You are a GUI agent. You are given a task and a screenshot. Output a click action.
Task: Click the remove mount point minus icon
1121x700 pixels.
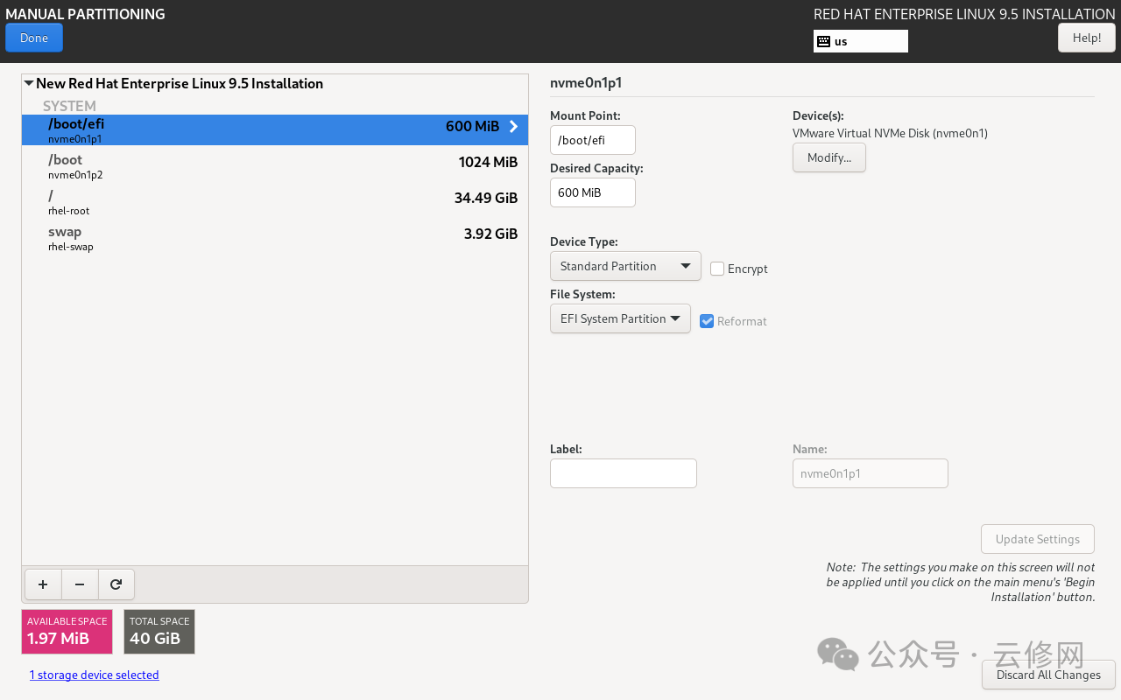click(80, 584)
